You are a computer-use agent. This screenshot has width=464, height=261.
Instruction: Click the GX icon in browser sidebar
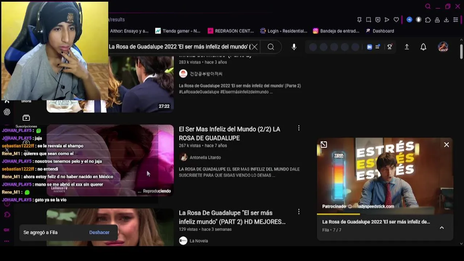click(7, 230)
